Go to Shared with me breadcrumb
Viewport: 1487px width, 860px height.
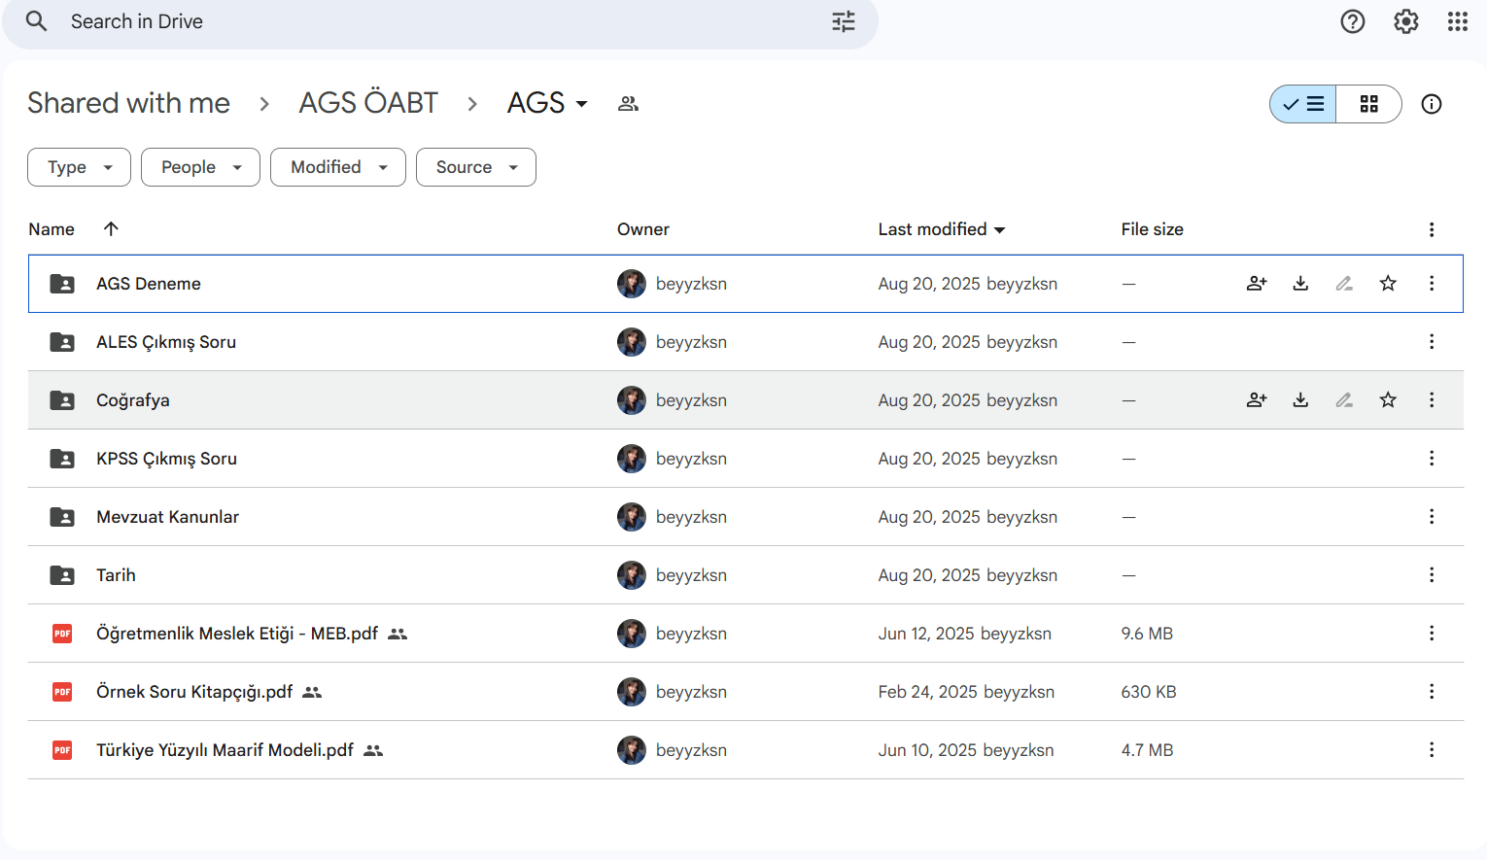point(129,103)
